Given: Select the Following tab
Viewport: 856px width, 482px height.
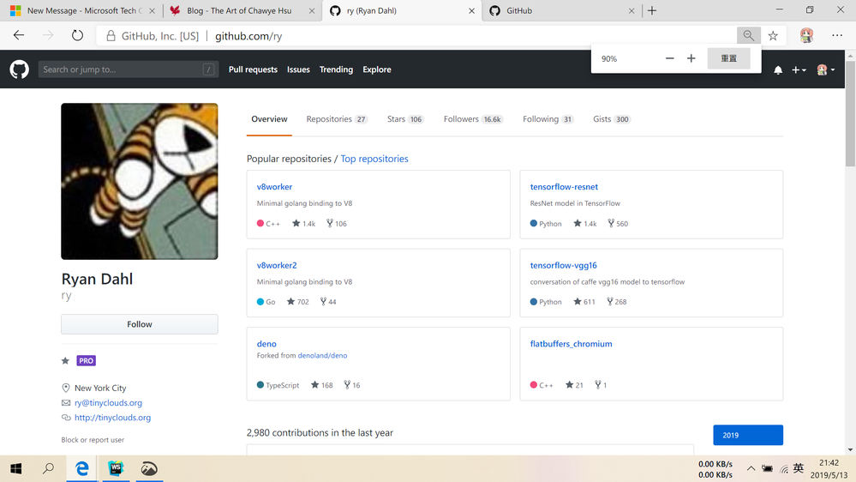Looking at the screenshot, I should tap(548, 119).
